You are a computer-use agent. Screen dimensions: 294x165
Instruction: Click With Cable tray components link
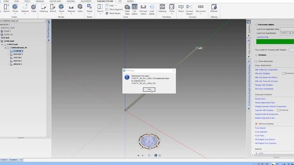click(266, 70)
